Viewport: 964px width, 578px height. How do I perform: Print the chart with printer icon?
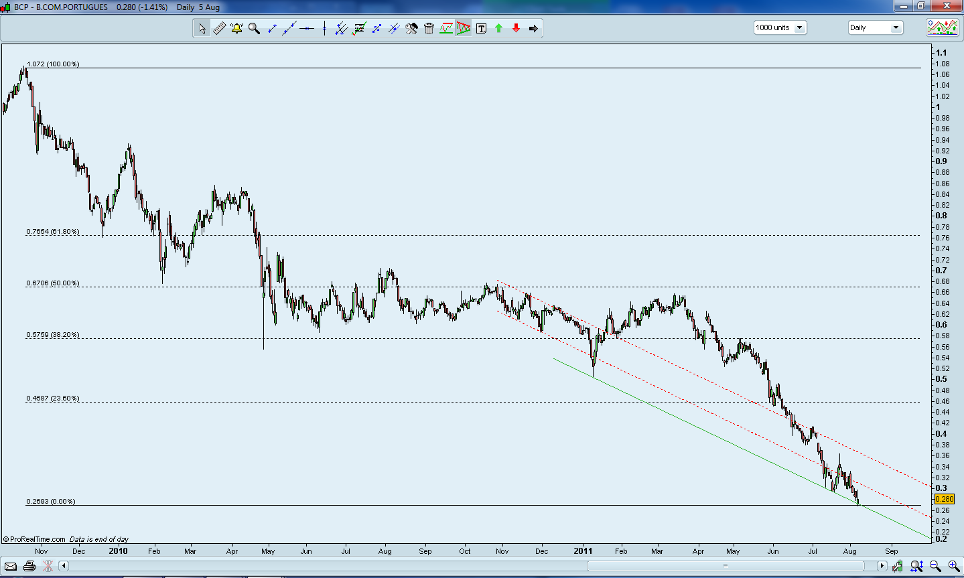point(29,566)
